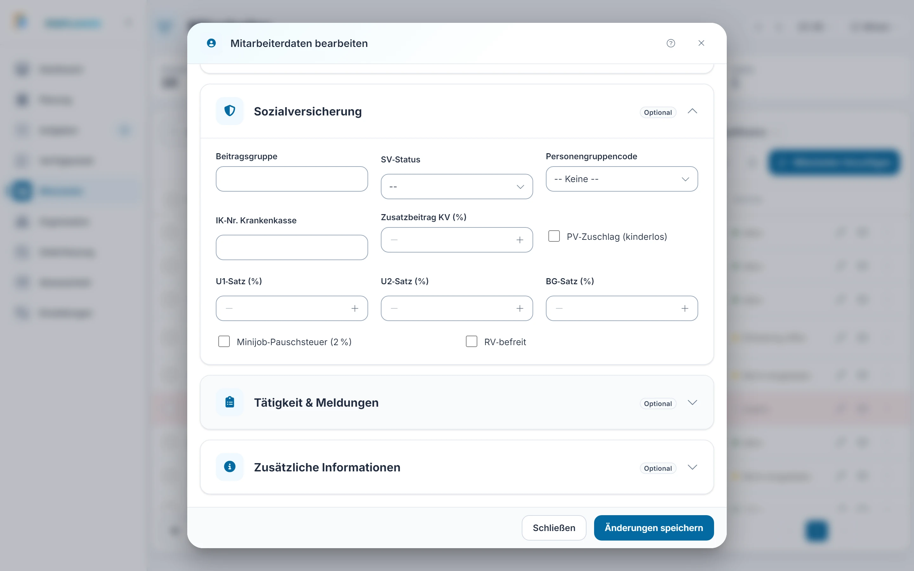Click Optional badge on Tätigkeit & Meldungen
The height and width of the screenshot is (571, 914).
point(658,403)
